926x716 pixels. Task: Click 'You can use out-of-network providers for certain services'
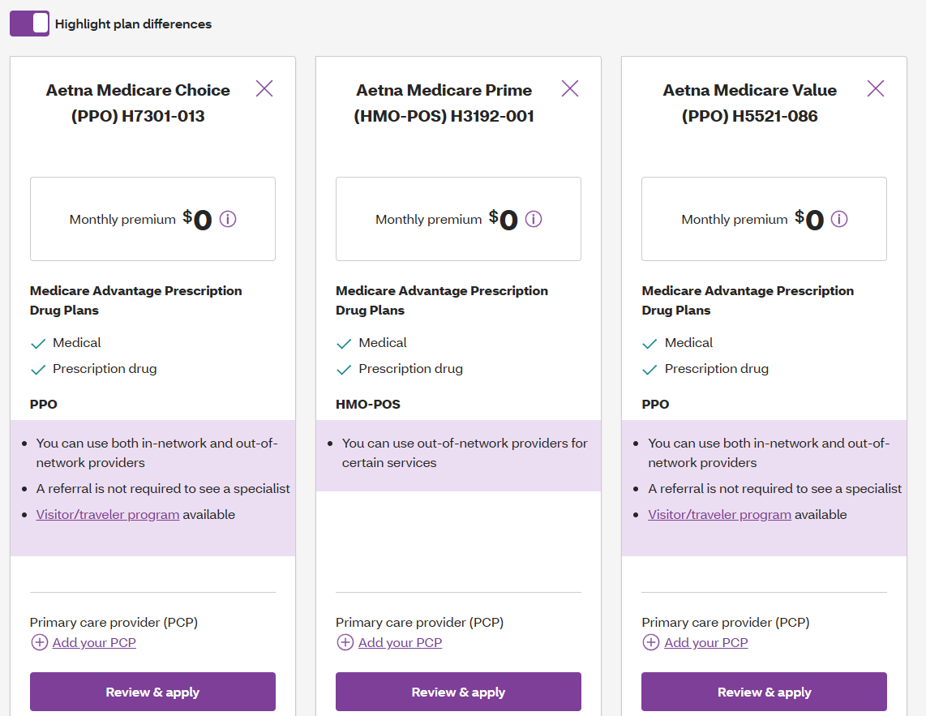click(465, 453)
